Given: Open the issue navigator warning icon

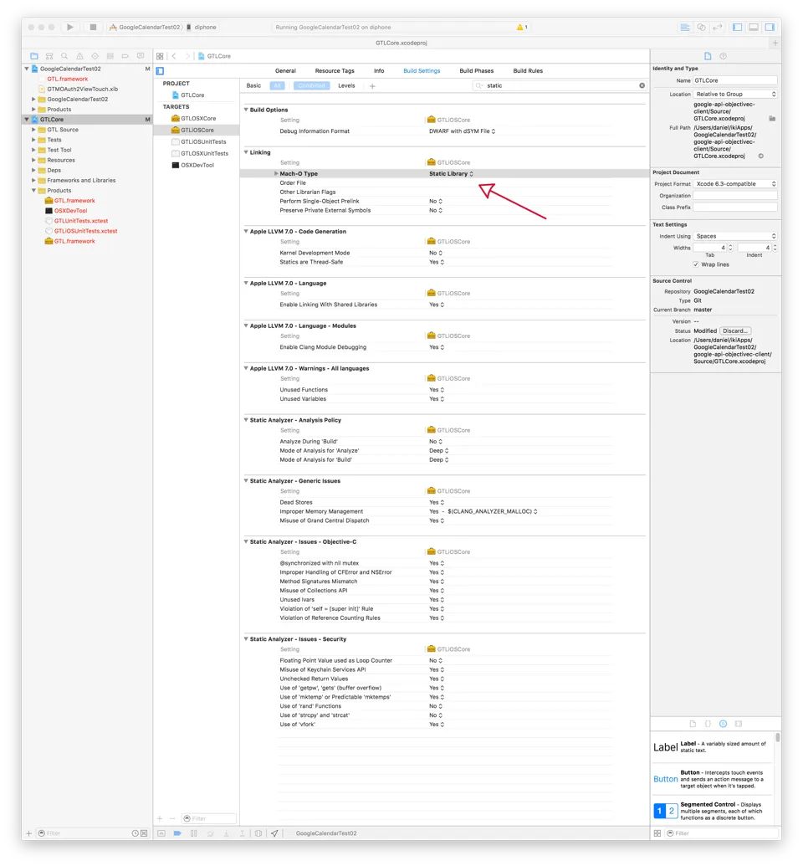Looking at the screenshot, I should pyautogui.click(x=79, y=56).
